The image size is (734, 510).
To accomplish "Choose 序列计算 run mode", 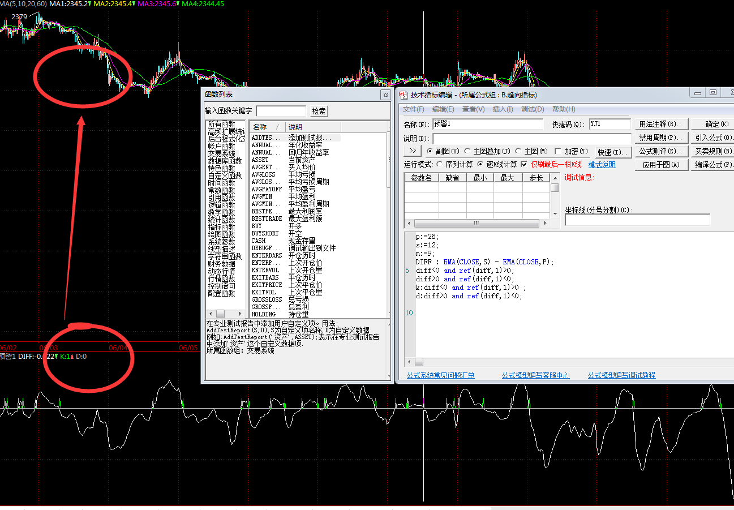I will (441, 164).
